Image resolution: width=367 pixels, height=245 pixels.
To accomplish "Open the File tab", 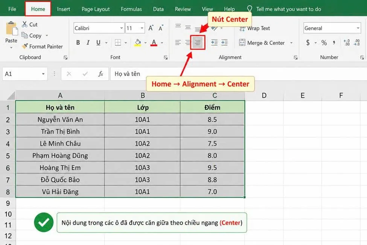I will pyautogui.click(x=12, y=9).
